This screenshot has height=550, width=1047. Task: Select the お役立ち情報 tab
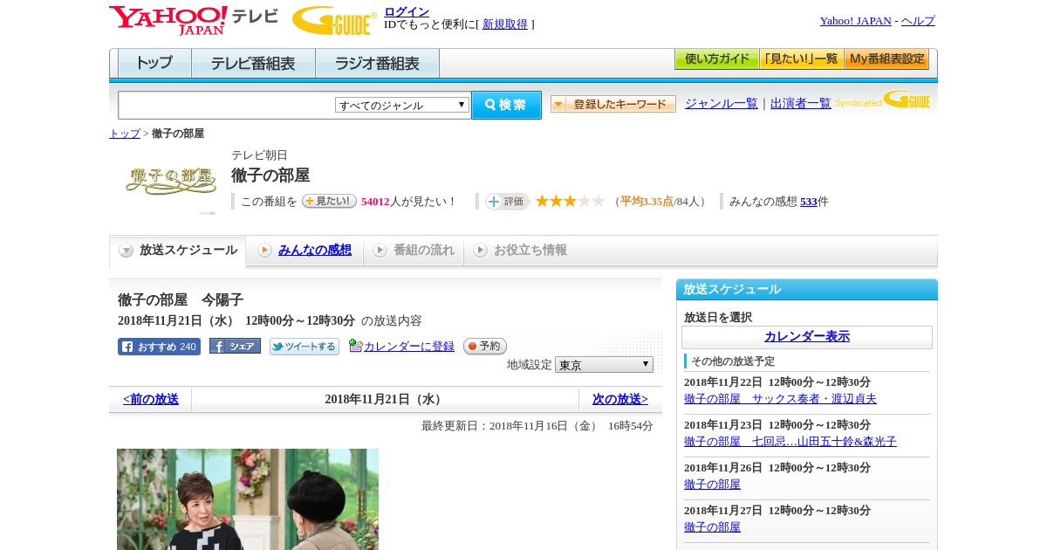coord(520,251)
